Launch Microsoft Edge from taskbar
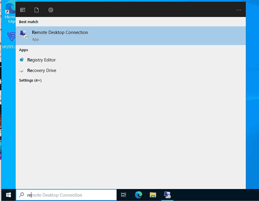The image size is (259, 201). (x=138, y=195)
